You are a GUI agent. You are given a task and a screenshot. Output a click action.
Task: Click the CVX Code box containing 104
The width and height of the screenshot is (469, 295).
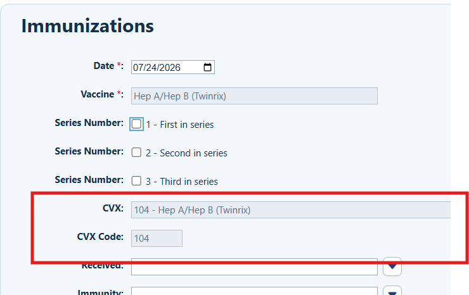pyautogui.click(x=157, y=238)
